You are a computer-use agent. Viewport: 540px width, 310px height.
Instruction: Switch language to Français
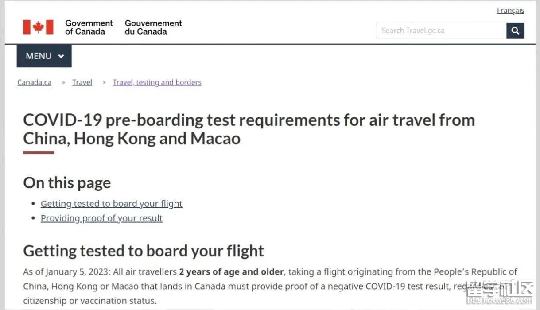click(510, 10)
